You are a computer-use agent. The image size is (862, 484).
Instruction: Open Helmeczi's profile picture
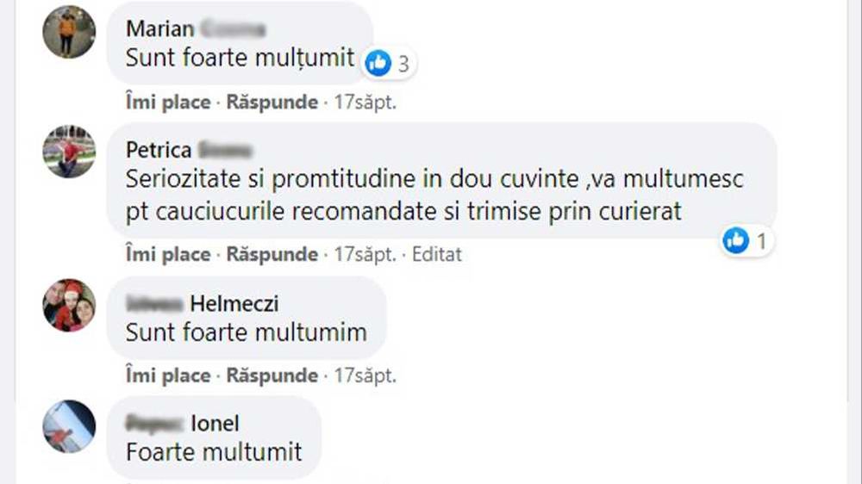(69, 305)
